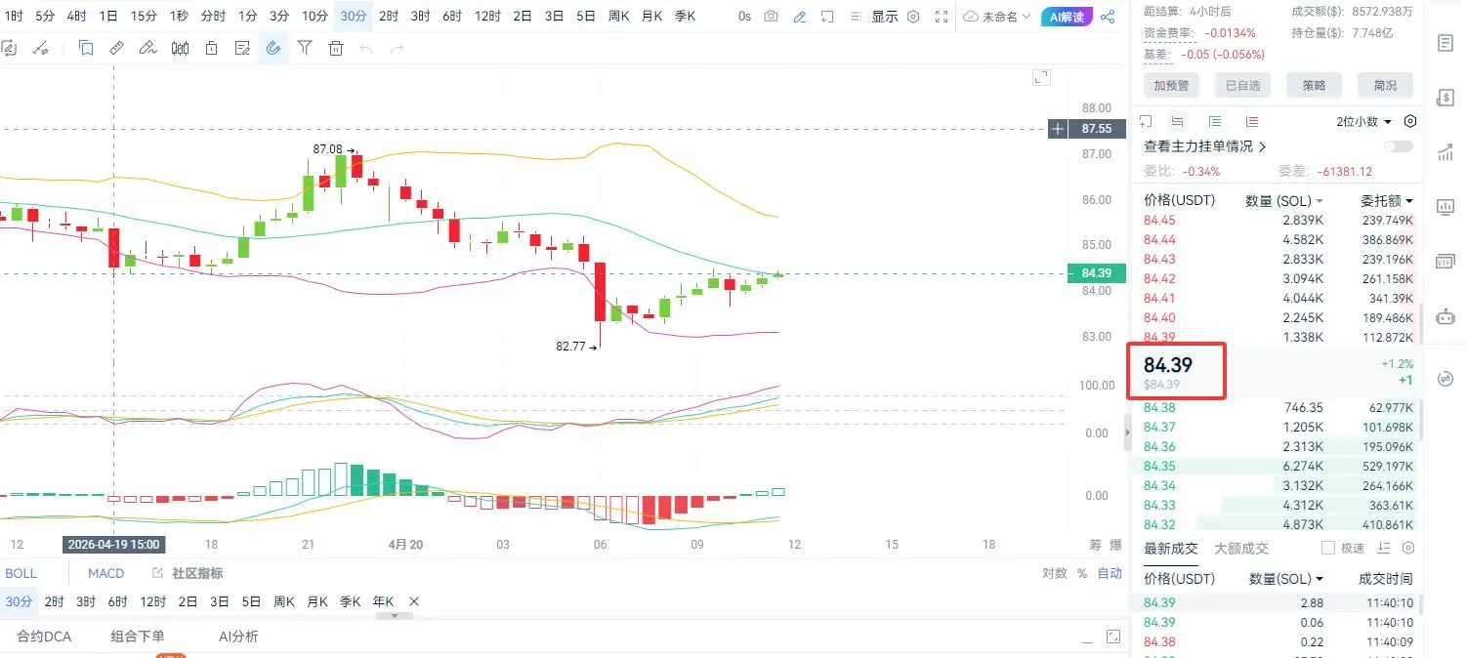
Task: Click the note edit icon in drawing toolbar
Action: (x=242, y=48)
